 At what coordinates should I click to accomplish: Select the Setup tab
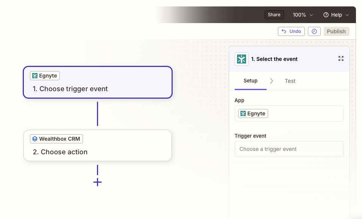click(251, 81)
